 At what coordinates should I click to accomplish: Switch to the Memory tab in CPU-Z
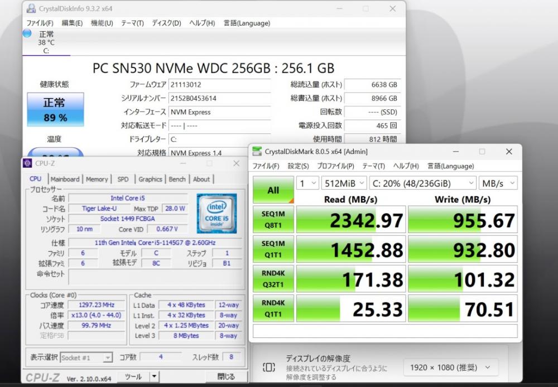click(x=97, y=179)
